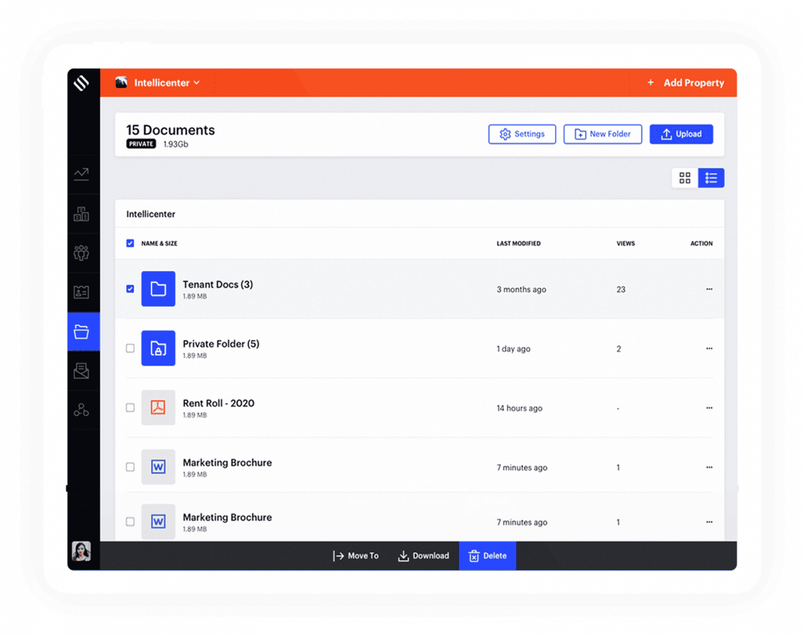This screenshot has height=636, width=804.
Task: Click the Private Folder lock icon
Action: (x=158, y=349)
